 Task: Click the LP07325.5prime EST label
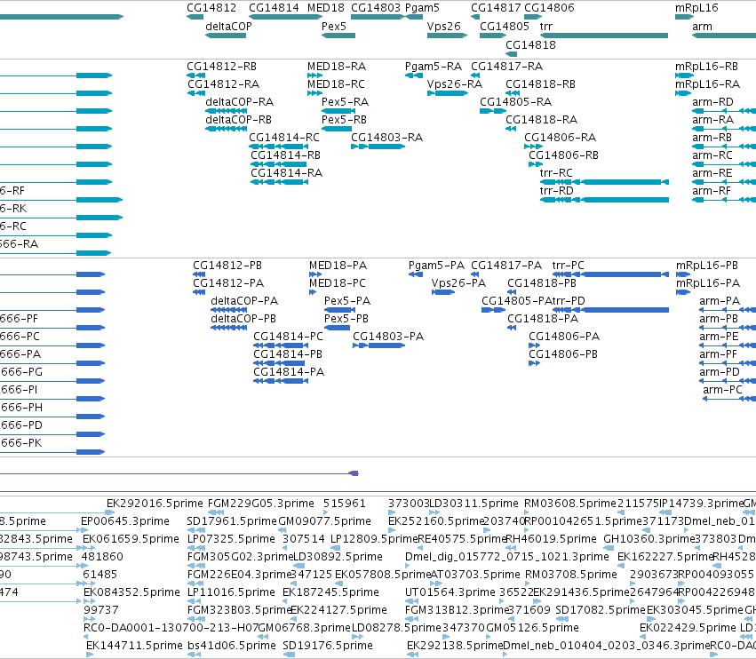(231, 539)
